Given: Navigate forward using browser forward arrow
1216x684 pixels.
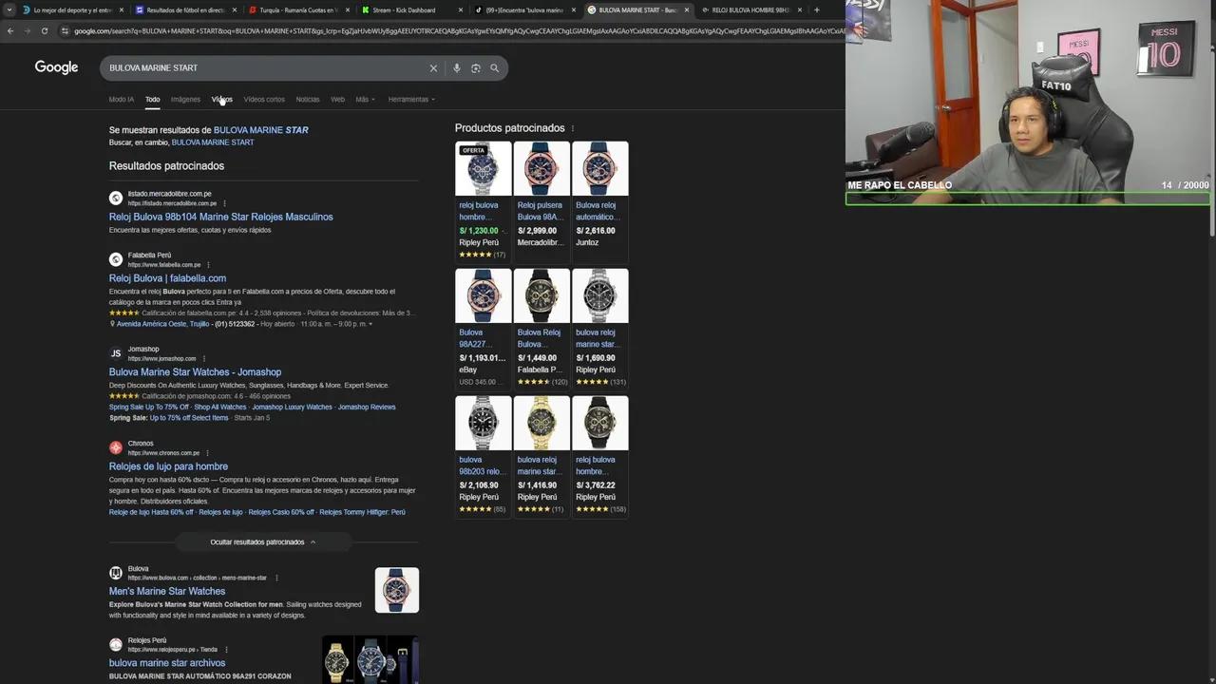Looking at the screenshot, I should (27, 30).
